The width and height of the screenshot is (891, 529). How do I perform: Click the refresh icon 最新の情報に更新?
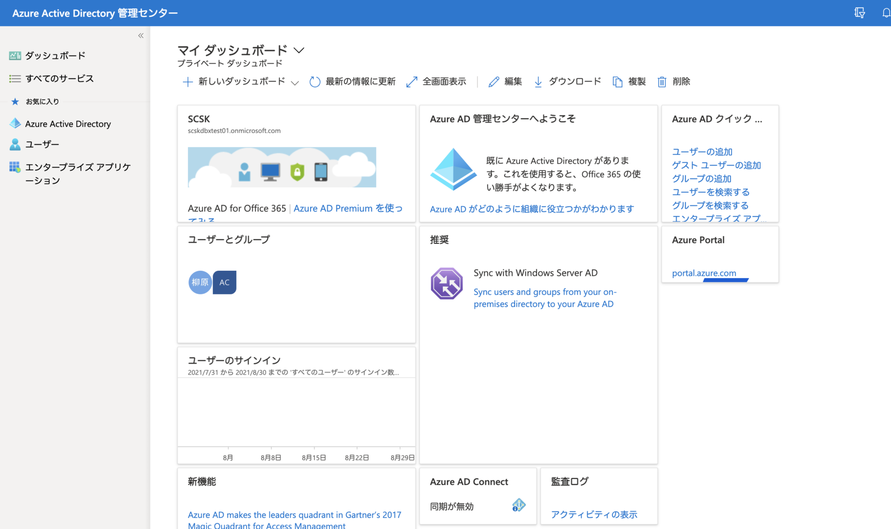click(315, 82)
